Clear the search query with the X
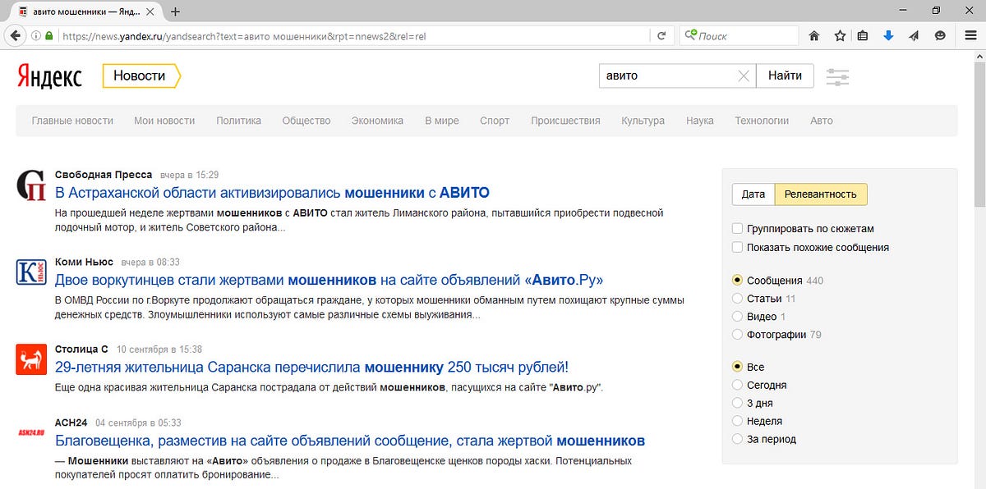 coord(743,75)
